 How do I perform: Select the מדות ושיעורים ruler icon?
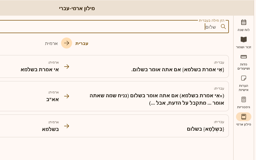coord(243,57)
